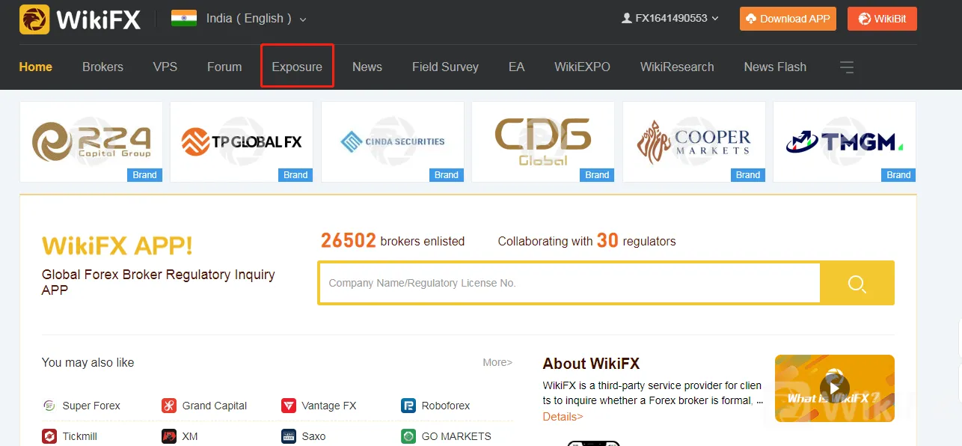Click the yellow search magnifier button

[x=857, y=283]
